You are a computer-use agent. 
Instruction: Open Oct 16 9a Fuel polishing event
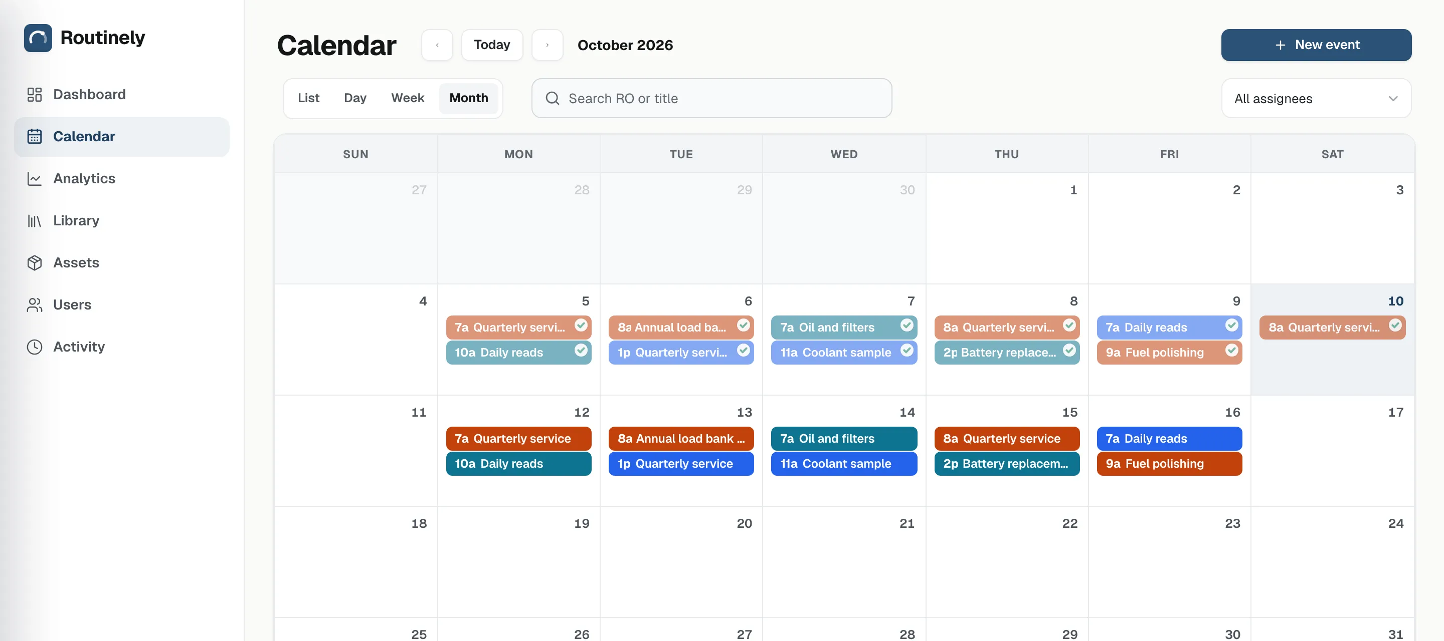1169,464
